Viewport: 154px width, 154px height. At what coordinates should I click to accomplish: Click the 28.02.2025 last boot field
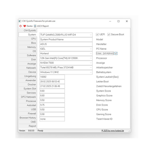coord(52,82)
